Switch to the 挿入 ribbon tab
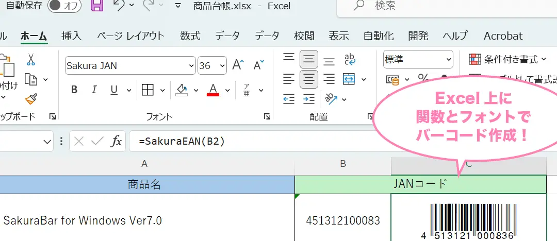The height and width of the screenshot is (241, 557). pyautogui.click(x=71, y=36)
